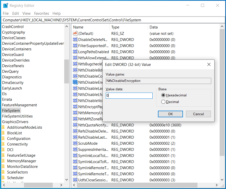Select the Cryptography key in the tree
Image resolution: width=226 pixels, height=189 pixels.
coord(14,32)
